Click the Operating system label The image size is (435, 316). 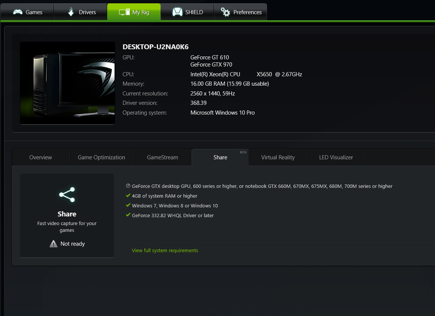click(145, 113)
